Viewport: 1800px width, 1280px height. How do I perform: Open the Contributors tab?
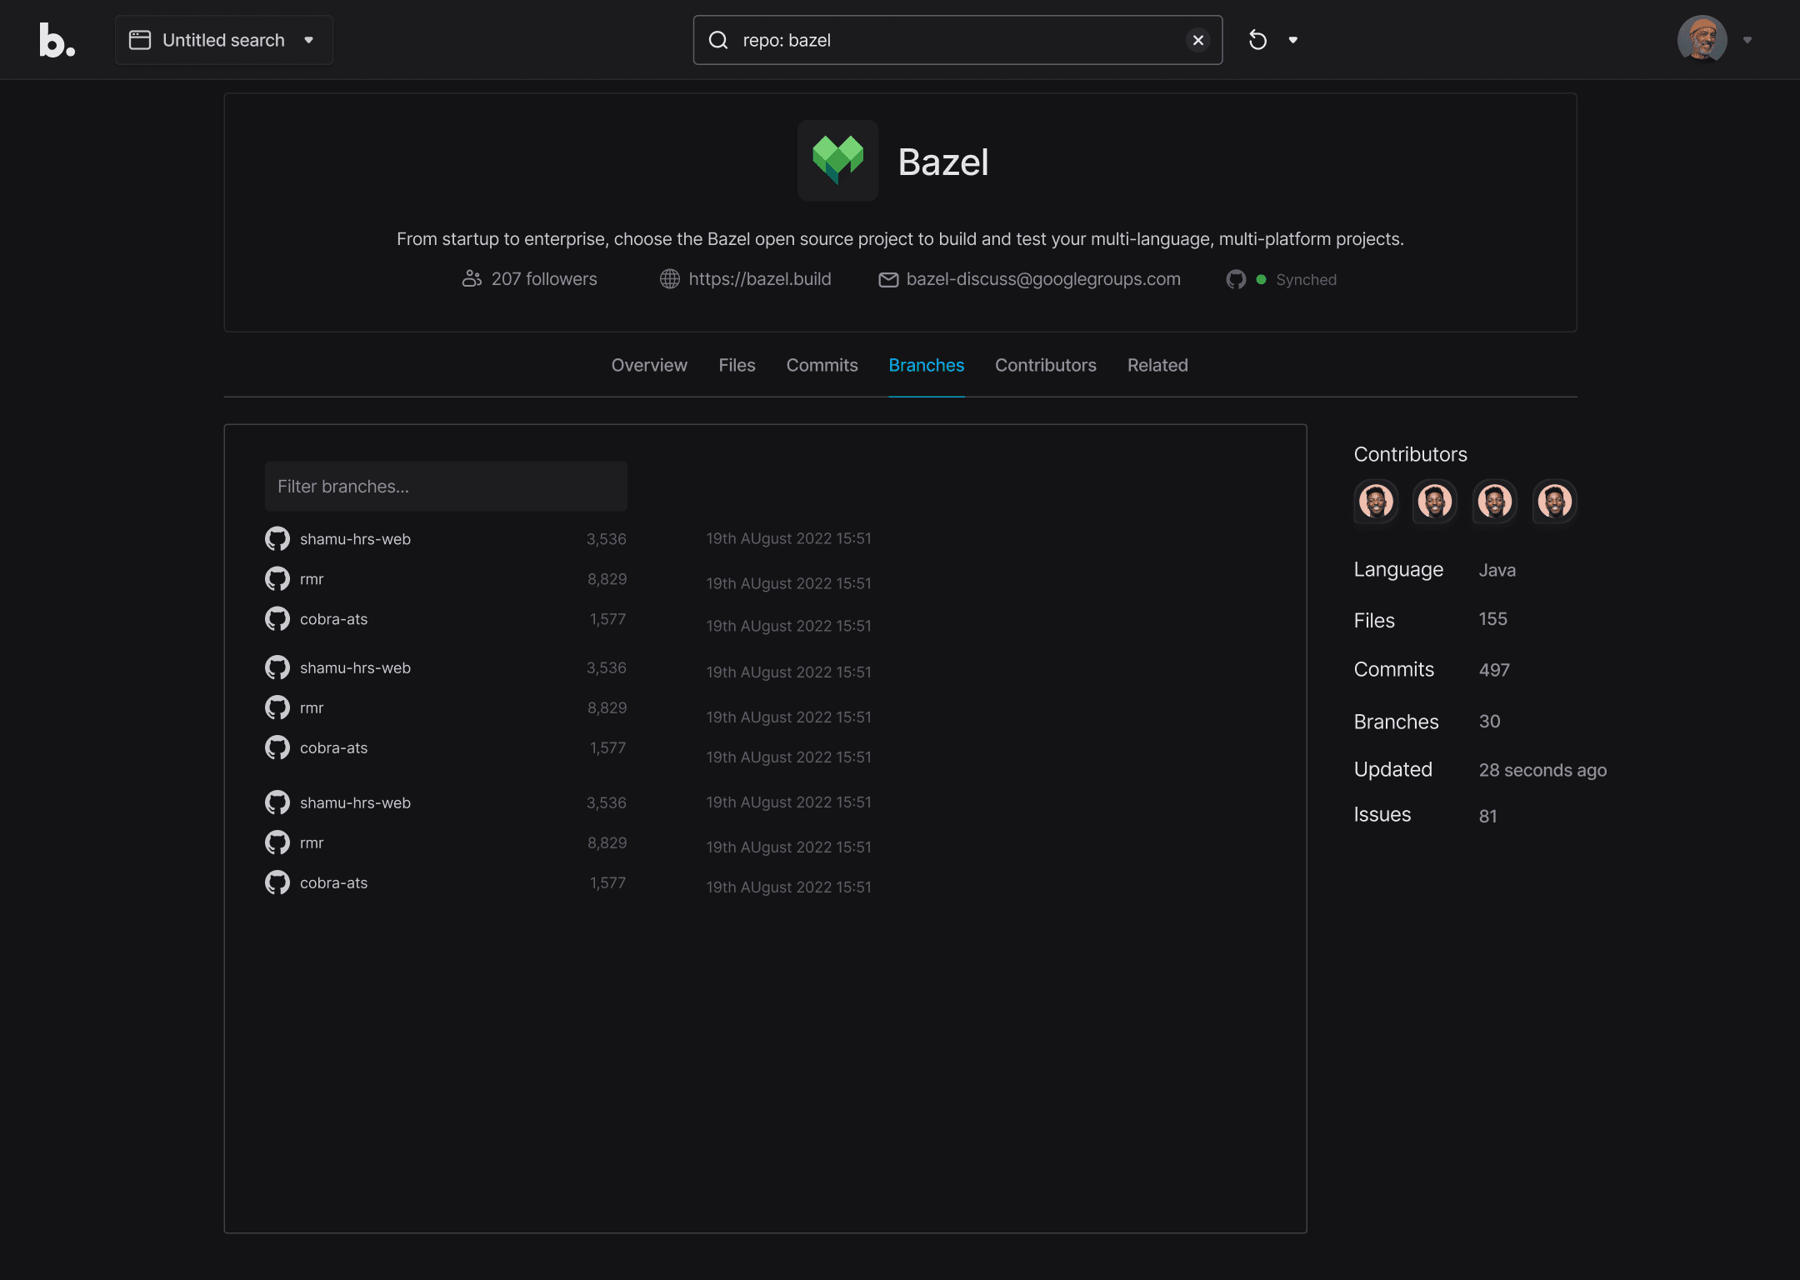point(1045,365)
